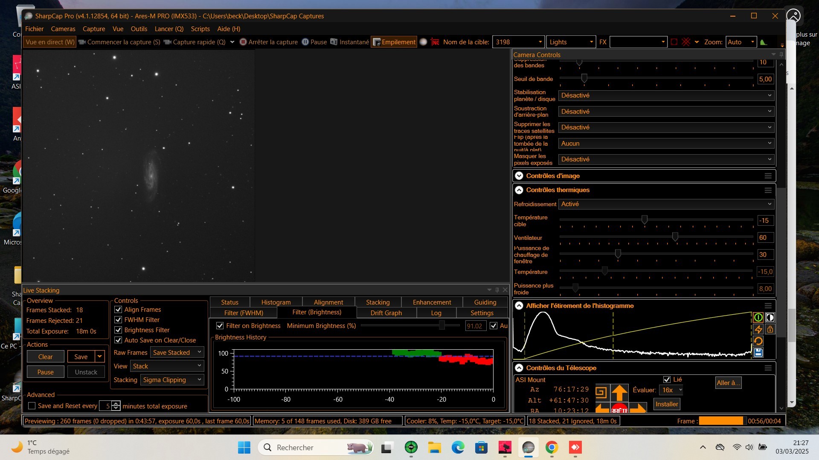Toggle the Lié checkbox in telescope controls
Image resolution: width=819 pixels, height=460 pixels.
pos(667,379)
